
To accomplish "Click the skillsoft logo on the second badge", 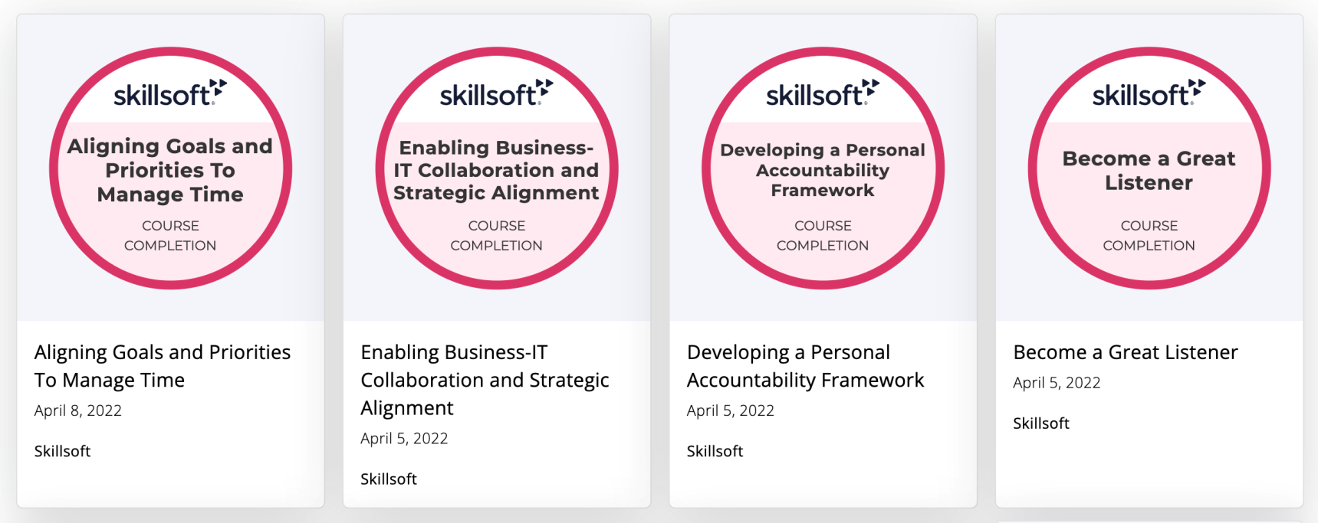I will [x=496, y=92].
